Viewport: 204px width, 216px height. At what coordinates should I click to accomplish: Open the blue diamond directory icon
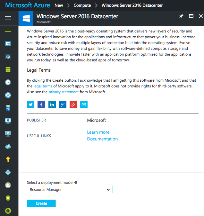click(x=8, y=172)
